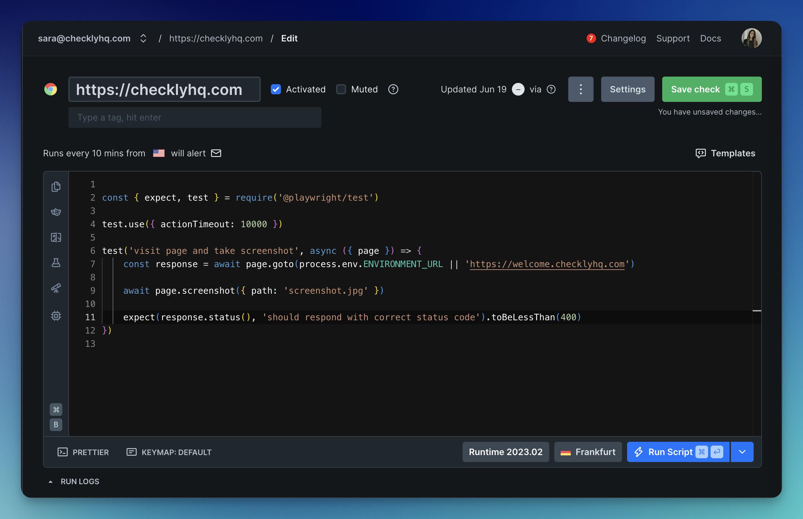This screenshot has width=803, height=519.
Task: Click the 'Runs every 10 mins from' text
Action: [x=94, y=153]
